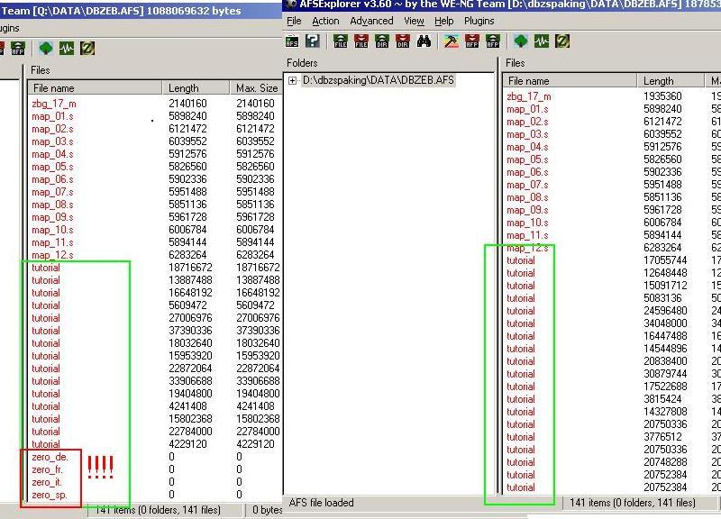Click the 141 items status in the Q:\ window
Screen dimensions: 721x519
point(158,510)
